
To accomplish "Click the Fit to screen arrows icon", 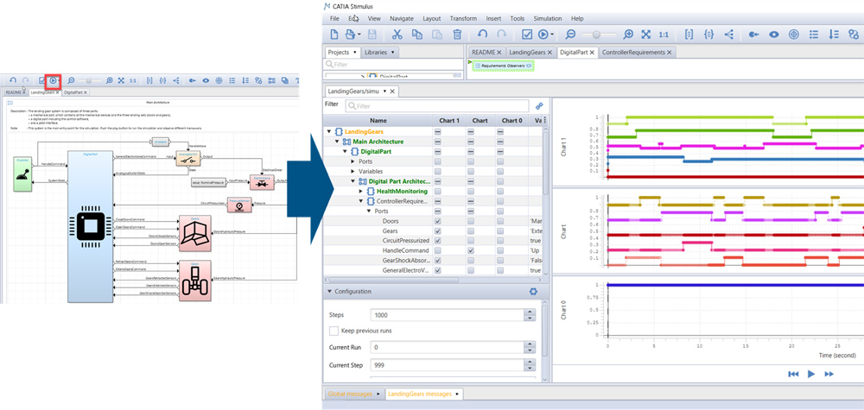I will tap(645, 35).
